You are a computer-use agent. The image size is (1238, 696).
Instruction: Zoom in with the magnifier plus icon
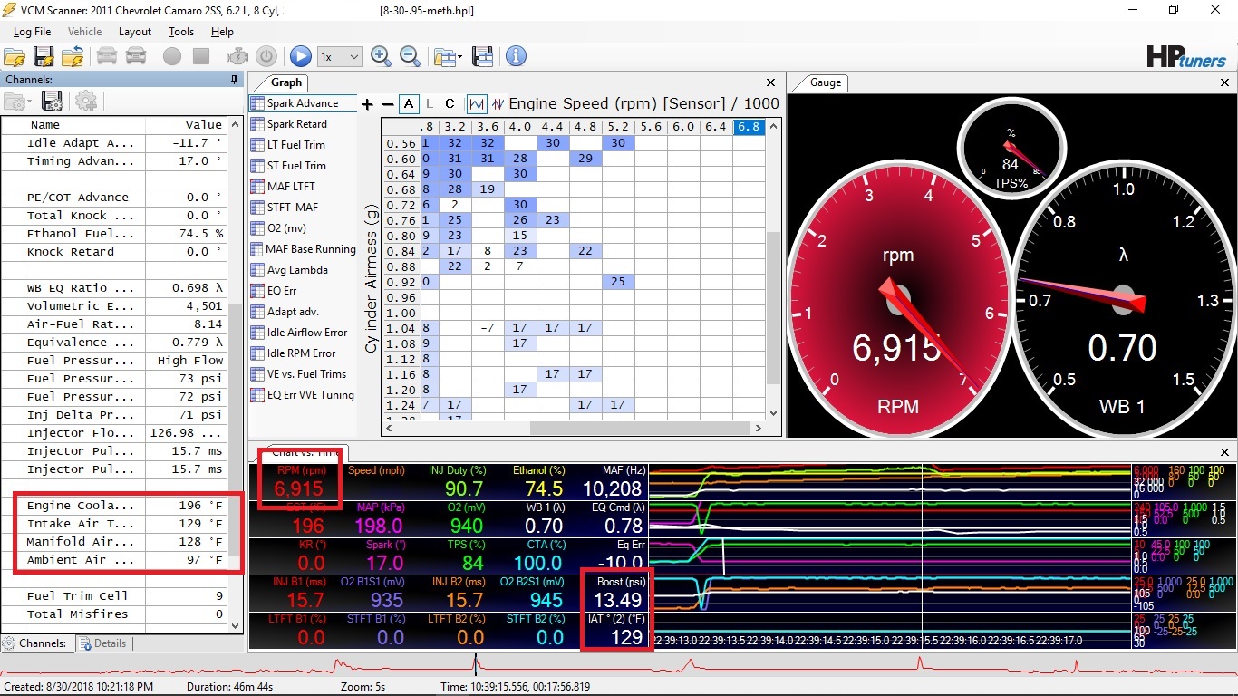tap(381, 56)
